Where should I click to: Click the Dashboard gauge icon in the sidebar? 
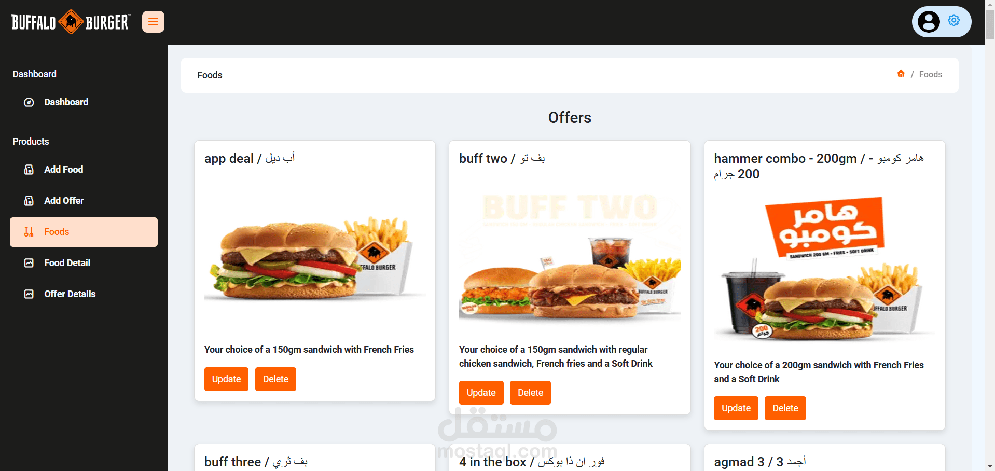tap(29, 102)
